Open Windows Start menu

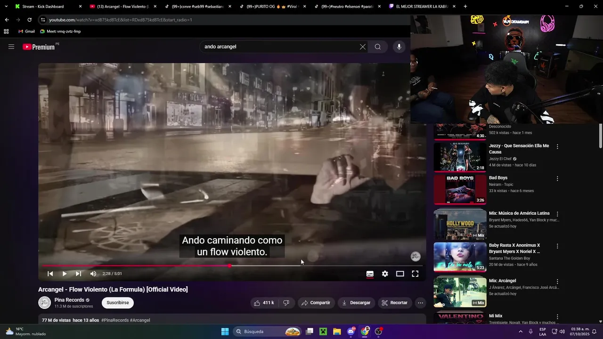(225, 331)
